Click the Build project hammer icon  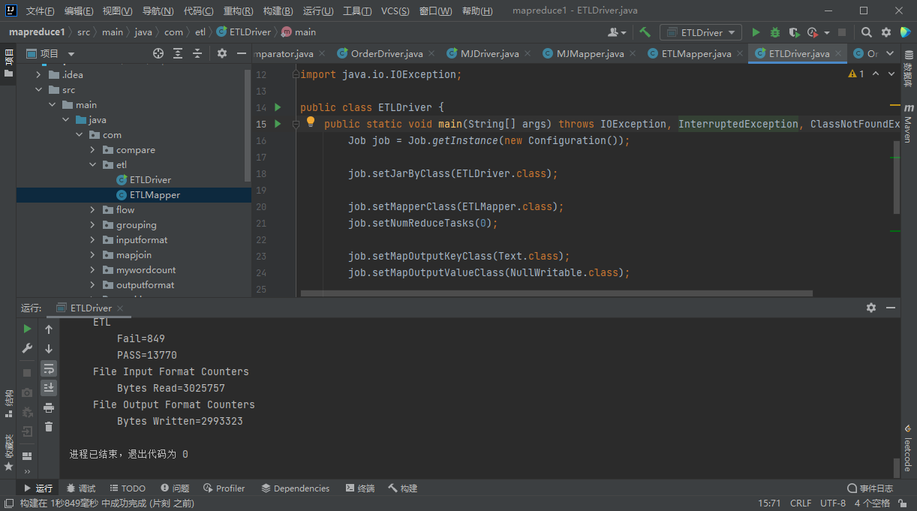point(645,32)
